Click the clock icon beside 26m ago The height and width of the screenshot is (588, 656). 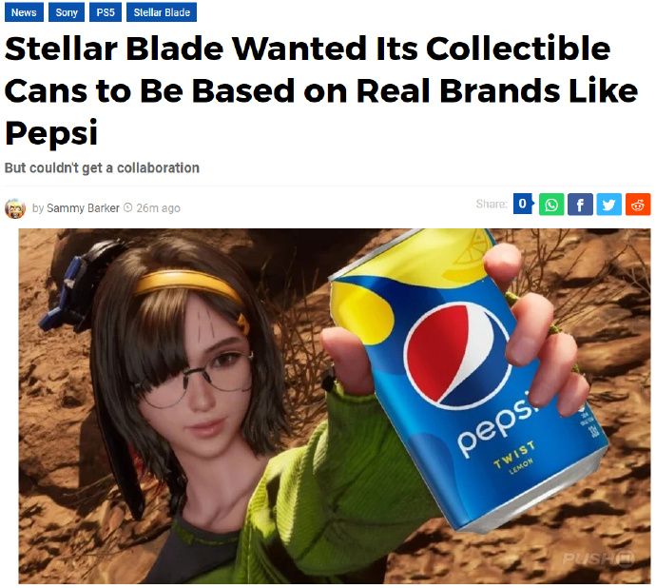[128, 207]
